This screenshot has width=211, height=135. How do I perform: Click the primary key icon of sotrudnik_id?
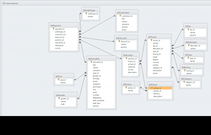[91, 62]
